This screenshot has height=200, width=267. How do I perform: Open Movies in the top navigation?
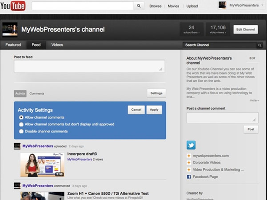click(x=173, y=6)
